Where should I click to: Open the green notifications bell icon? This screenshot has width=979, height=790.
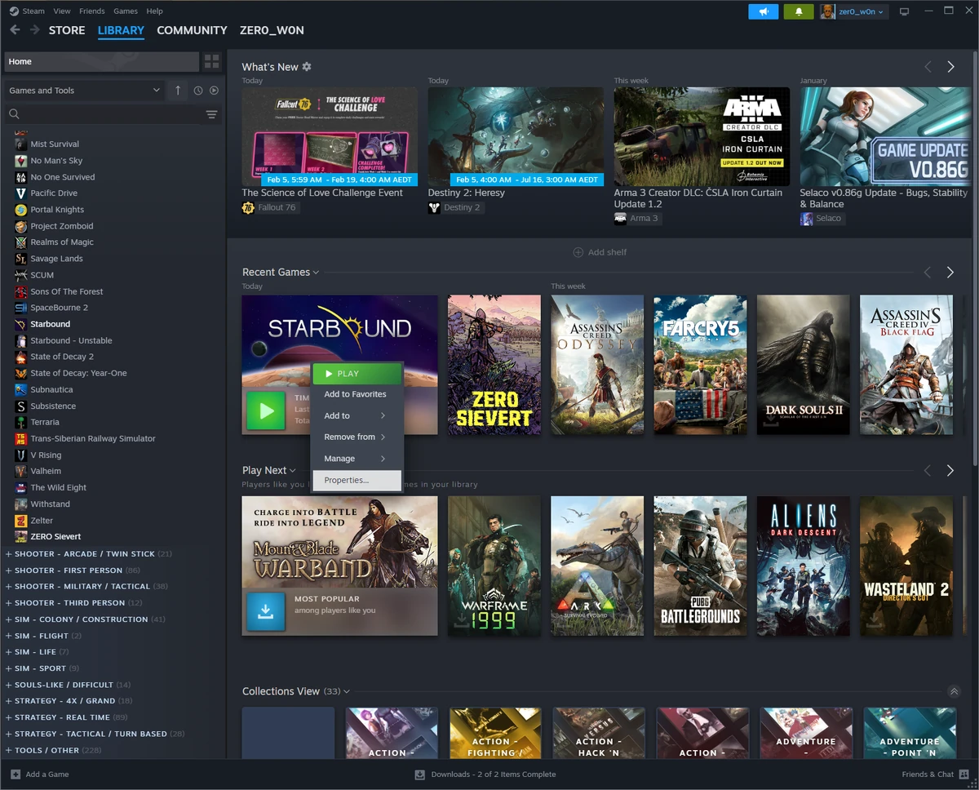[798, 11]
